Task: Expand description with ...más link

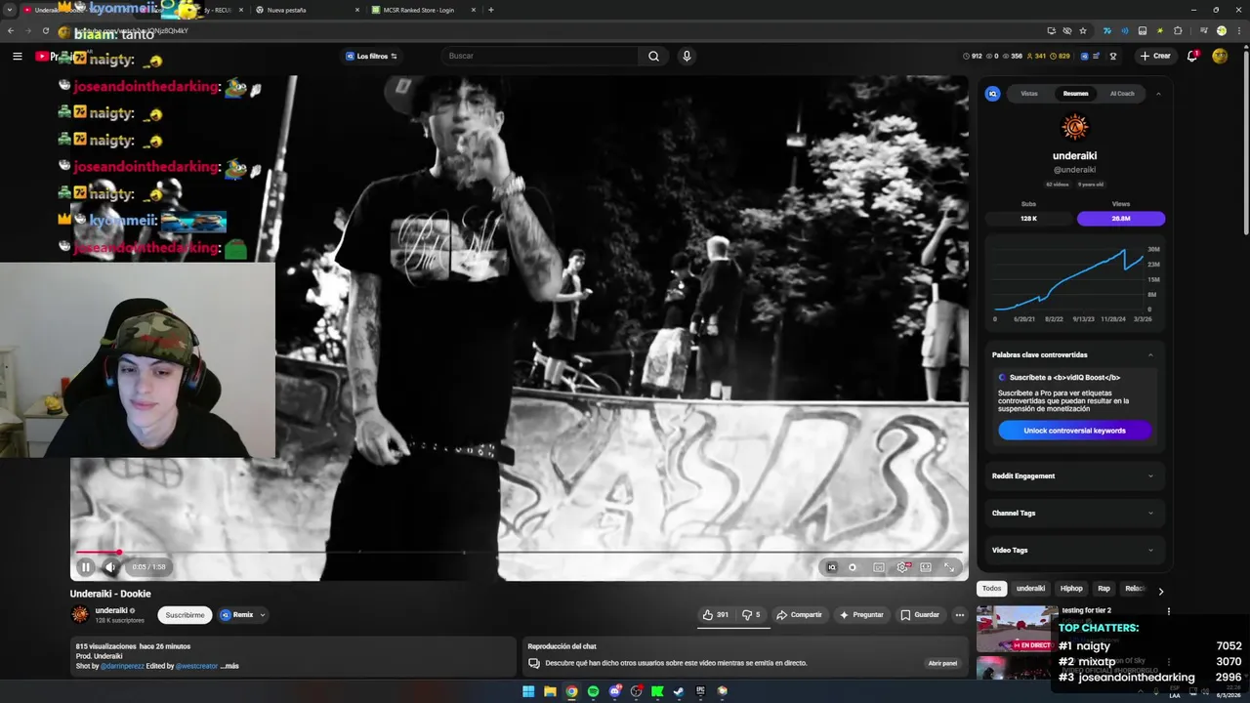Action: click(229, 666)
